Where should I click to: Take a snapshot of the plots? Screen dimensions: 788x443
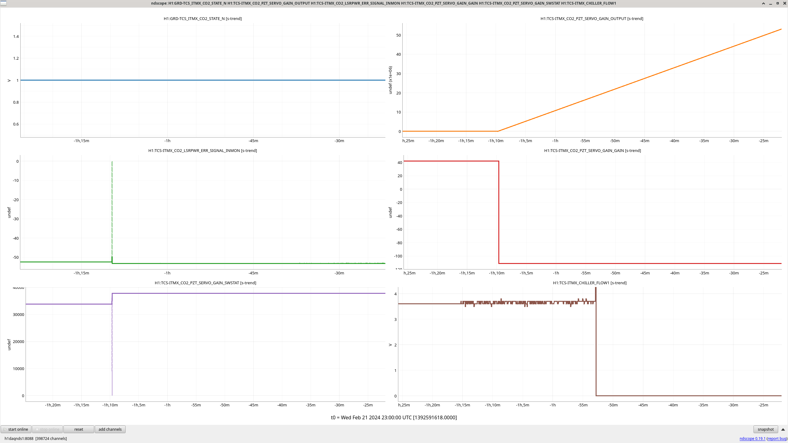click(x=765, y=429)
